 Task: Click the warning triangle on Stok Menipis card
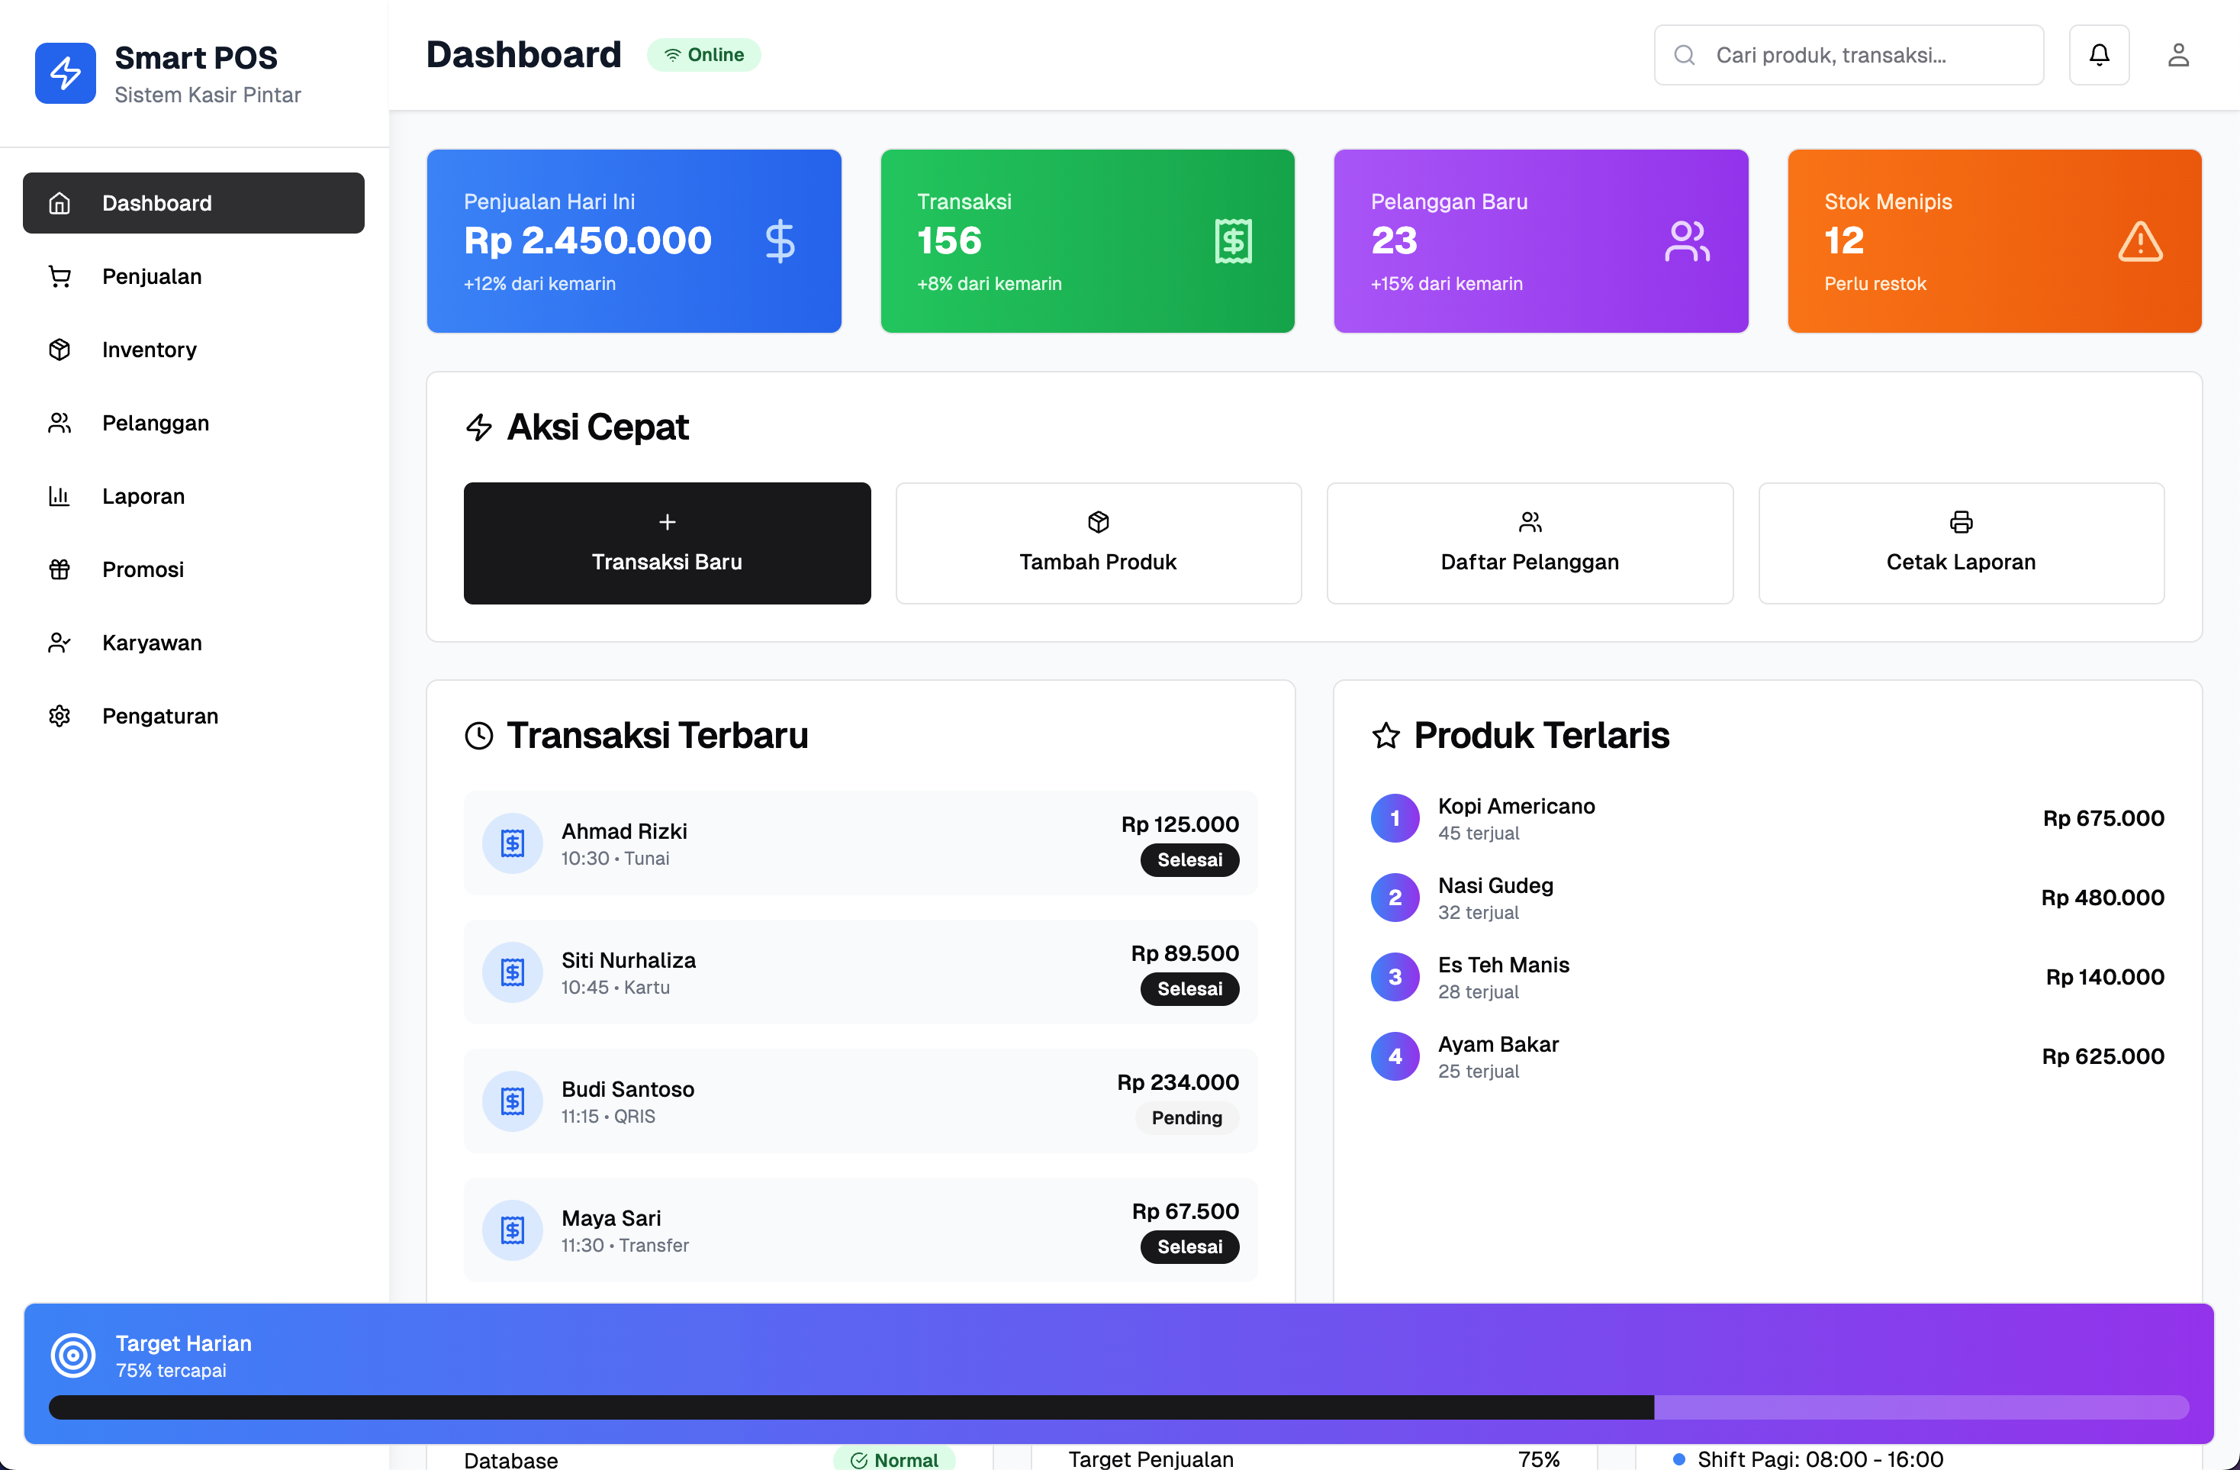(x=2140, y=241)
